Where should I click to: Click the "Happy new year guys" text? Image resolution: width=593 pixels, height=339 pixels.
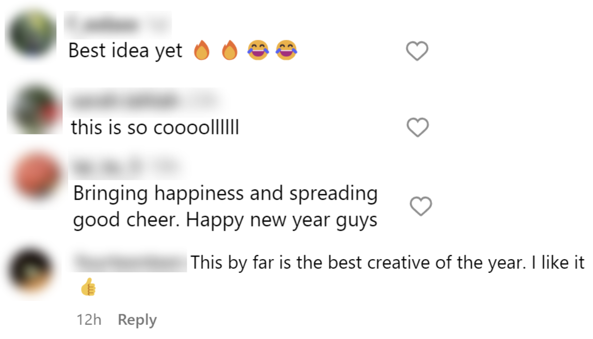pos(282,220)
